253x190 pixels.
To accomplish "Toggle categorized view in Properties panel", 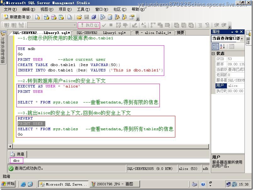I will pyautogui.click(x=215, y=47).
